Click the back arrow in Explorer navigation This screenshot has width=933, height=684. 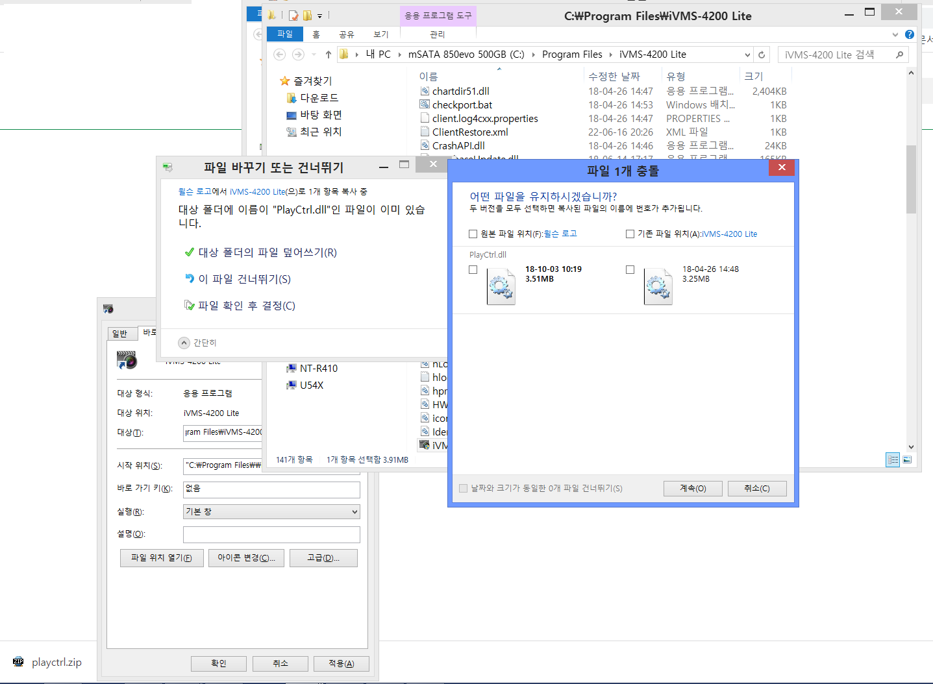[x=279, y=55]
